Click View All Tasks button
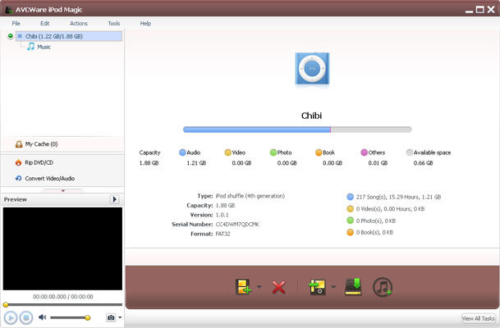This screenshot has width=500, height=328. (478, 318)
